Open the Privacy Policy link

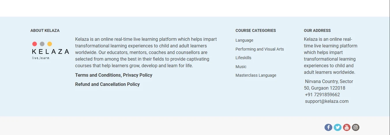click(x=138, y=75)
